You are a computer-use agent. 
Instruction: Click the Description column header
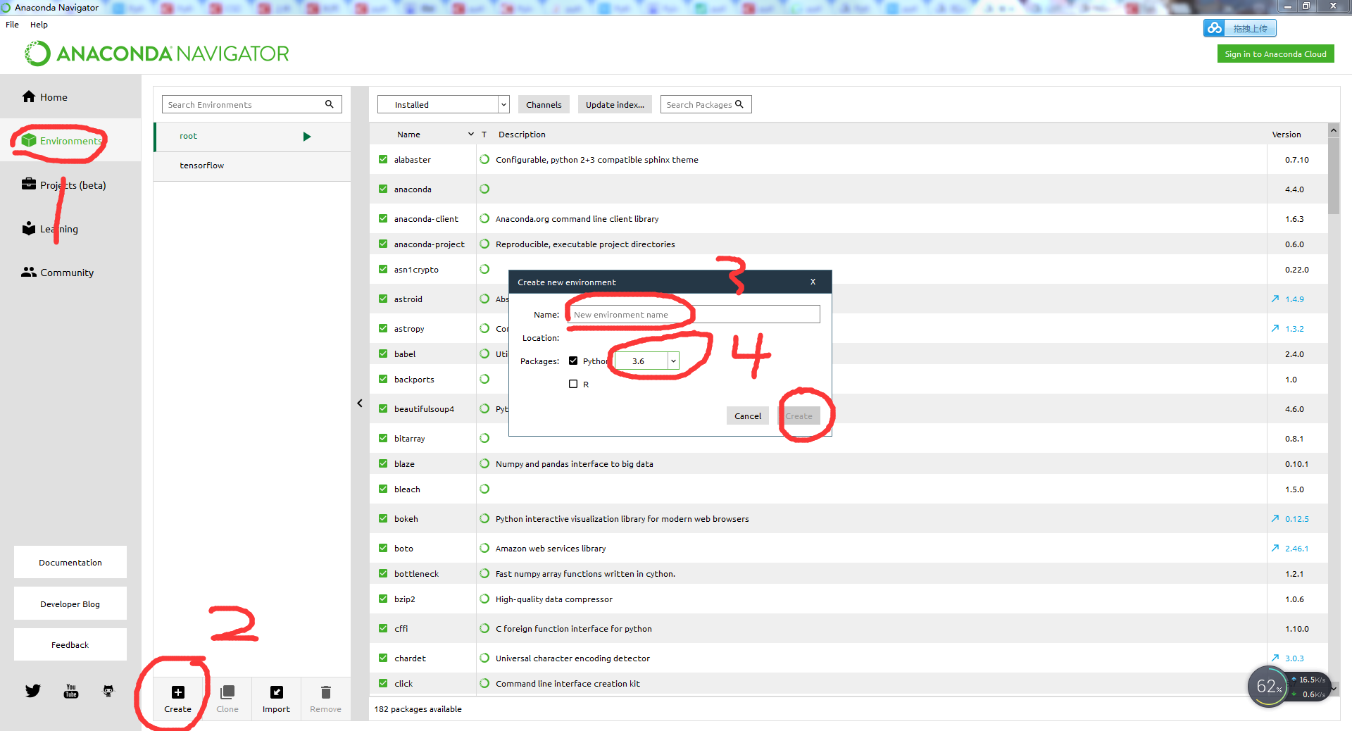[x=522, y=135]
